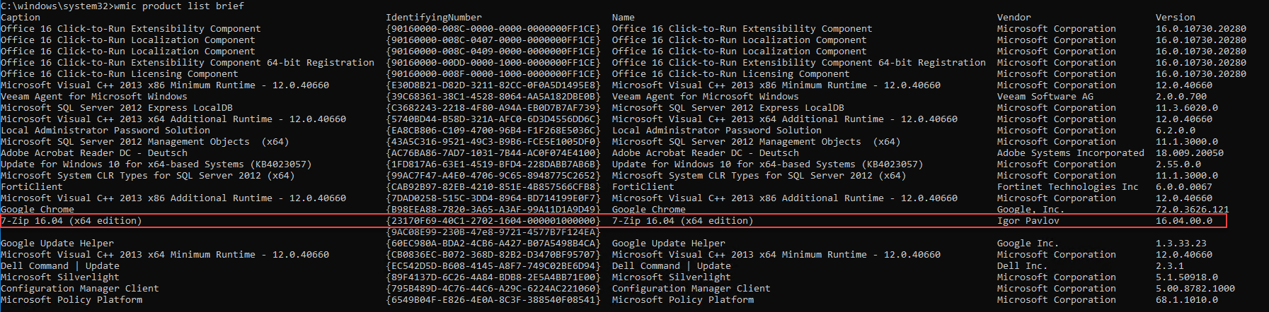Click the 7-Zip identifying number GUID
The image size is (1269, 312).
coord(493,221)
